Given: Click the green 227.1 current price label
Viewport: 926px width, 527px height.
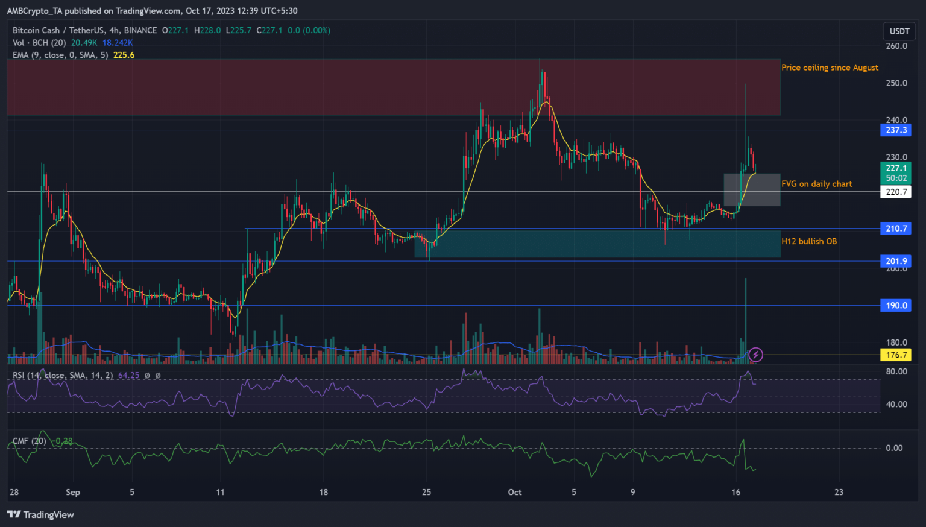Looking at the screenshot, I should coord(896,168).
